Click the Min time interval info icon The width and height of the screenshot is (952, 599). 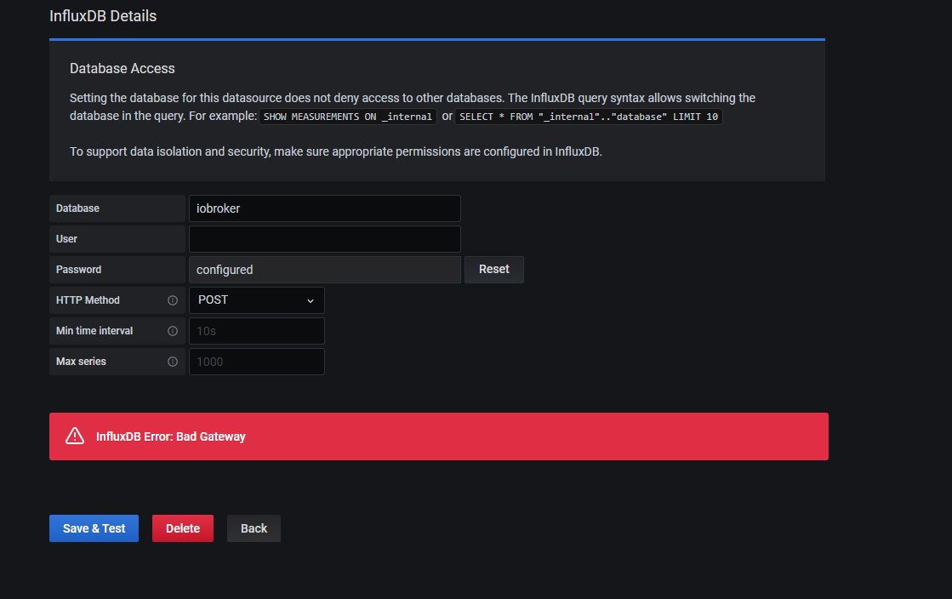tap(173, 331)
